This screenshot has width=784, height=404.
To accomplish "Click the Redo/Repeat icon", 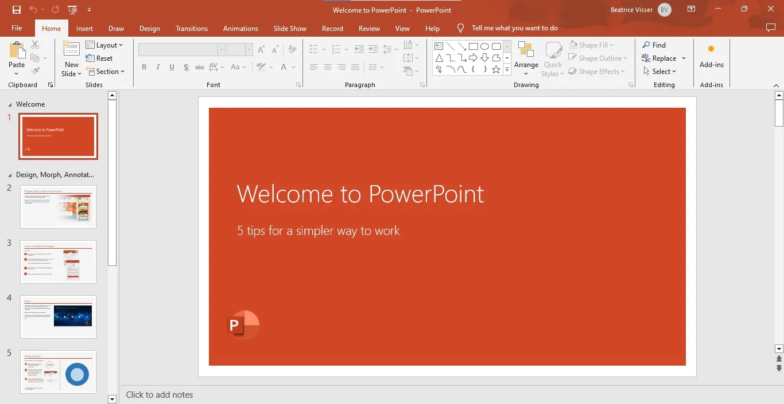I will 55,10.
